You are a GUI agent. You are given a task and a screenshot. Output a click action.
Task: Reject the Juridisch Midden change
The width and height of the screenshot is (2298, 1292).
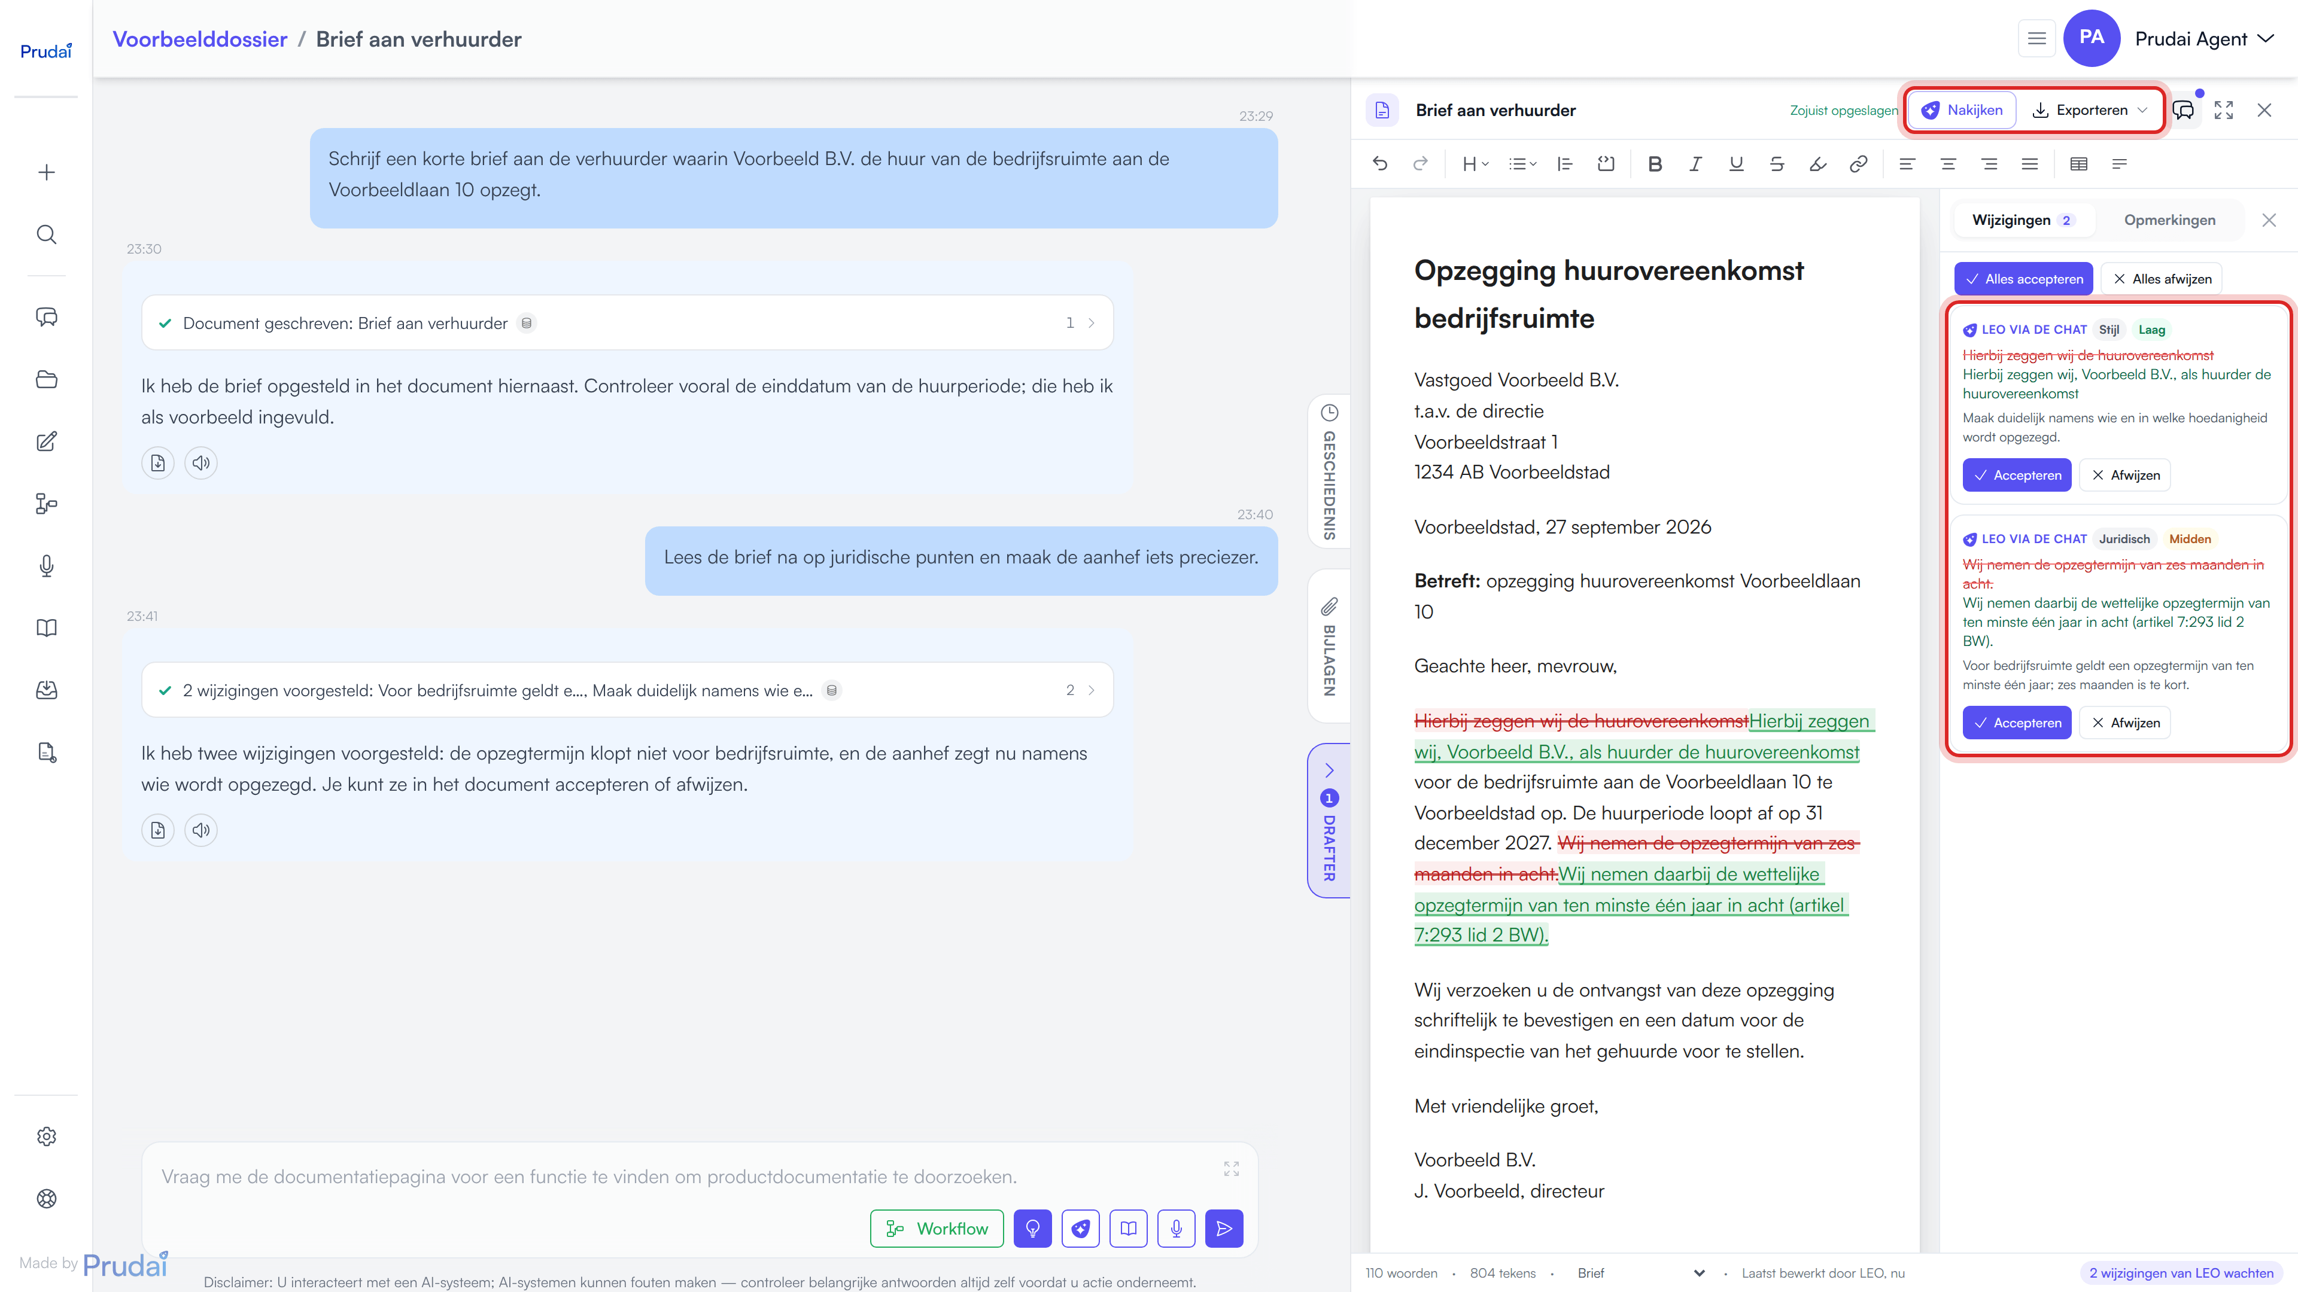(x=2125, y=722)
